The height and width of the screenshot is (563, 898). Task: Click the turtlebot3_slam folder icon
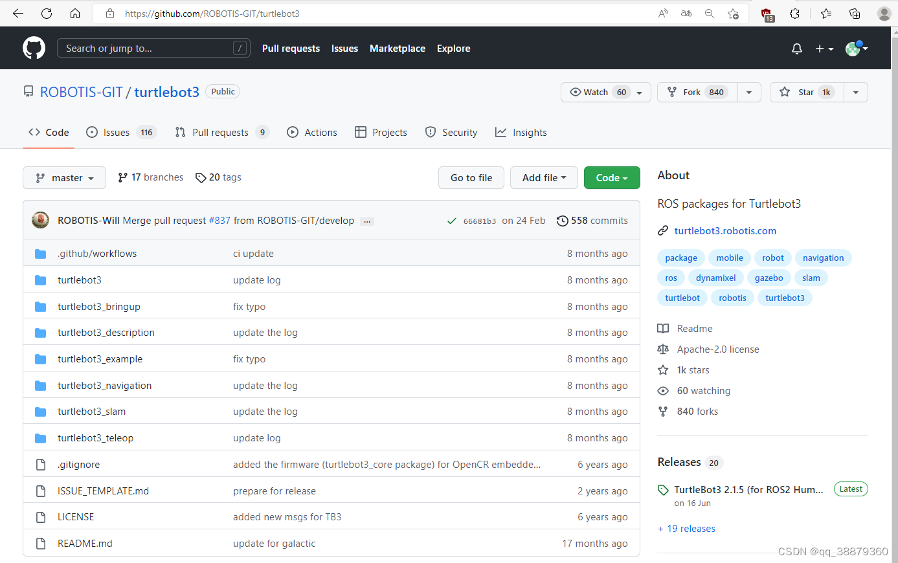[41, 412]
